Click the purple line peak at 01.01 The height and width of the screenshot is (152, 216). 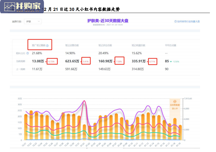click(x=84, y=101)
